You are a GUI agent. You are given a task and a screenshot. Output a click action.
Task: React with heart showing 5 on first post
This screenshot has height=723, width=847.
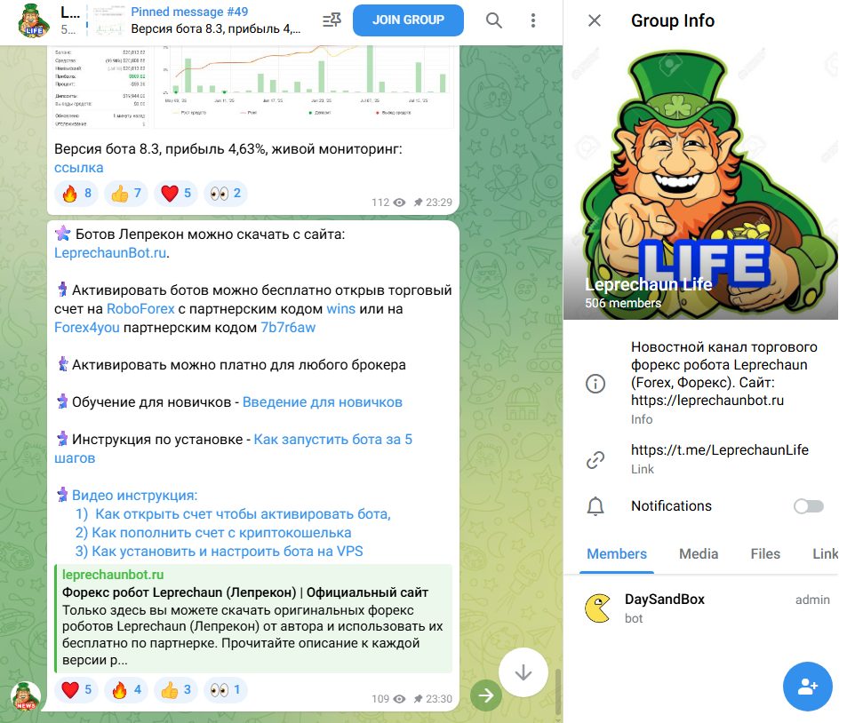[x=176, y=194]
